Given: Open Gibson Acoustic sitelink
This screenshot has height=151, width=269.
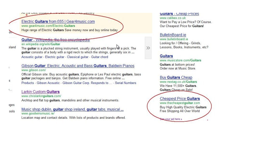Looking at the screenshot, I should pos(48,83).
